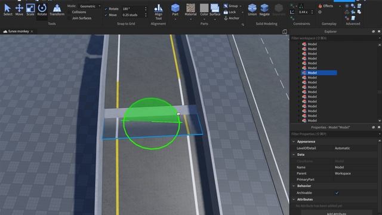
Task: Click the constraint scale 0.44x stepper
Action: tap(312, 12)
